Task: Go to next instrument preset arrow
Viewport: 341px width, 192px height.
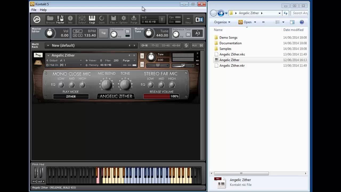Action: click(x=134, y=55)
